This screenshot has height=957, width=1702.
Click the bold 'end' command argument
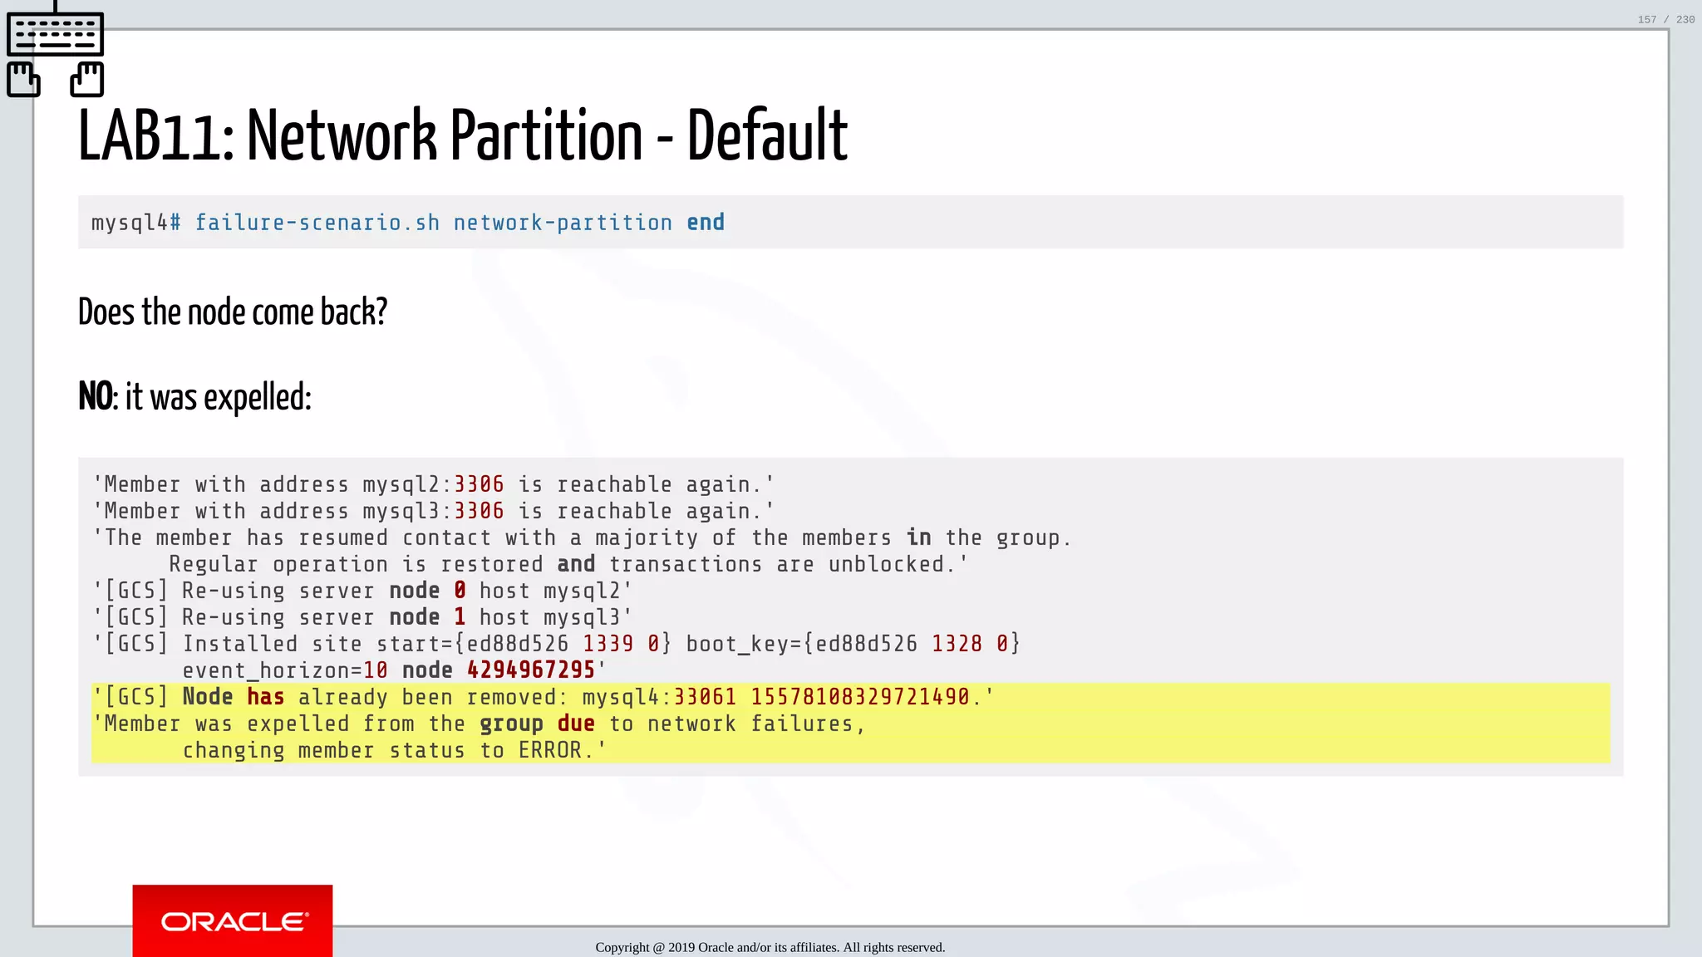706,223
